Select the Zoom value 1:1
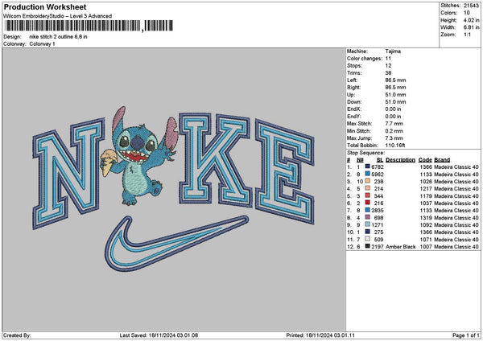Image resolution: width=483 pixels, height=341 pixels. [467, 35]
